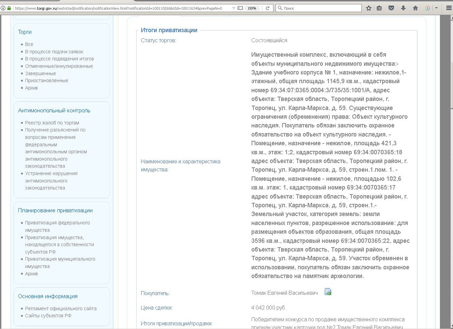Open 'Получение разъяснений по вопросам применения' link
Viewport: 453px width, 329px height.
[56, 148]
